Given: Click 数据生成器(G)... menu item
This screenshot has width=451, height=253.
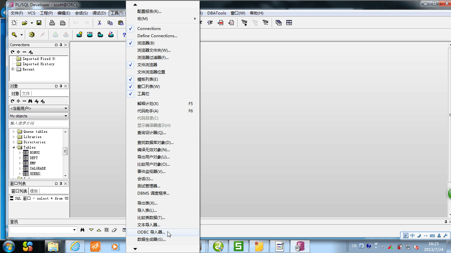Looking at the screenshot, I should (x=163, y=239).
